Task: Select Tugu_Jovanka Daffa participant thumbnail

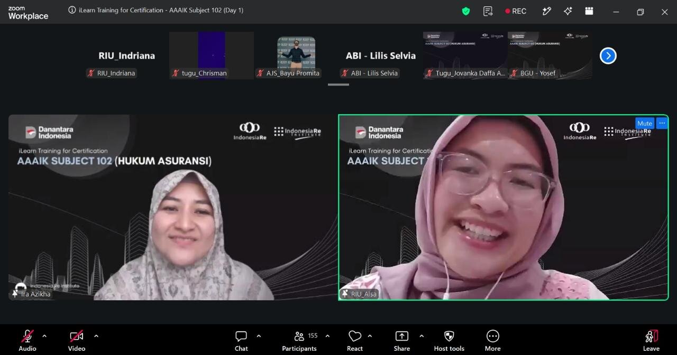Action: coord(465,55)
